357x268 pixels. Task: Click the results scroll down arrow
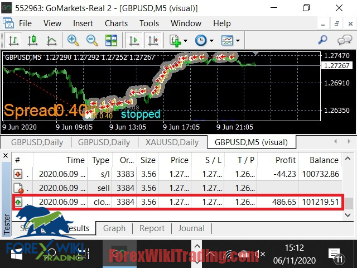coord(348,215)
